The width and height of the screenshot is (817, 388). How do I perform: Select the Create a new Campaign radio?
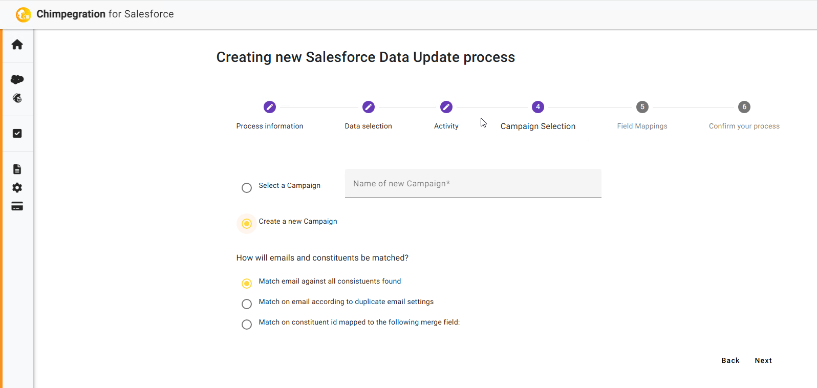tap(247, 224)
